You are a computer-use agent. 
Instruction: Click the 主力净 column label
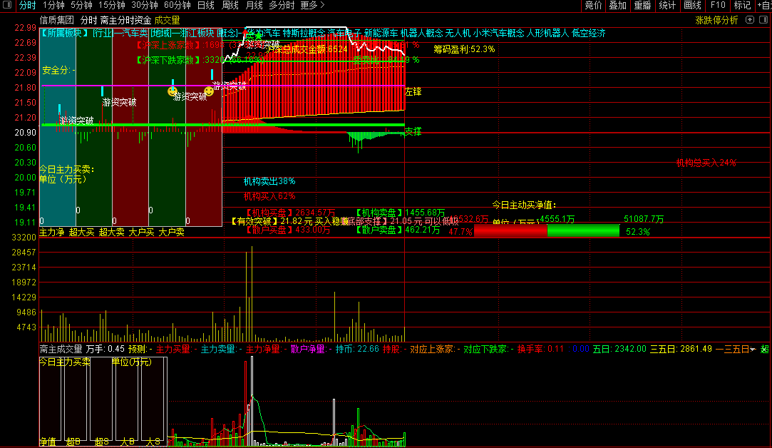[52, 232]
